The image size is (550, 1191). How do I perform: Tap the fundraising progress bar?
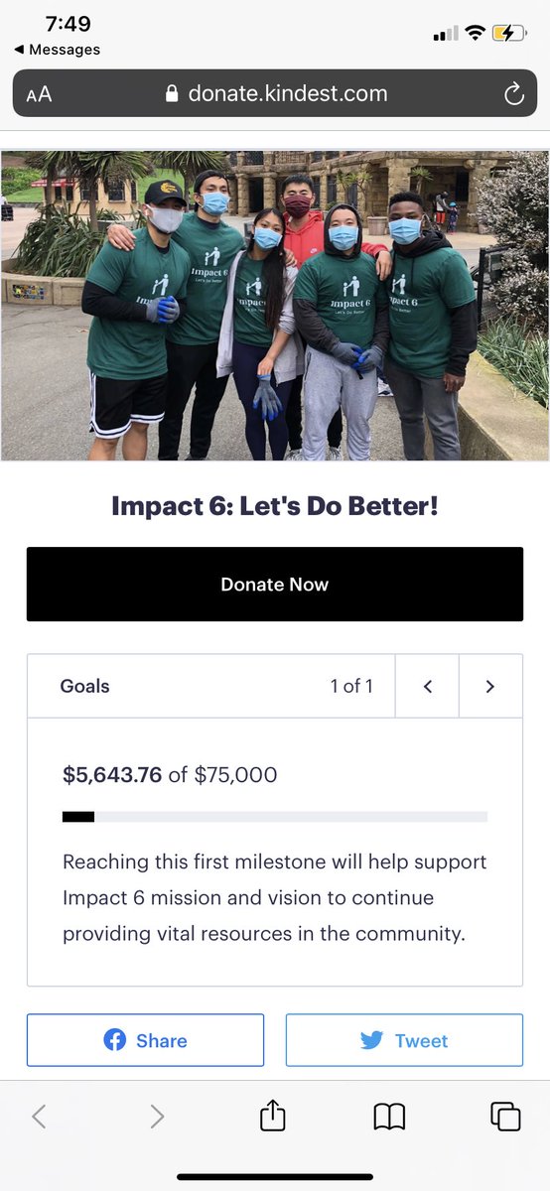pos(275,817)
